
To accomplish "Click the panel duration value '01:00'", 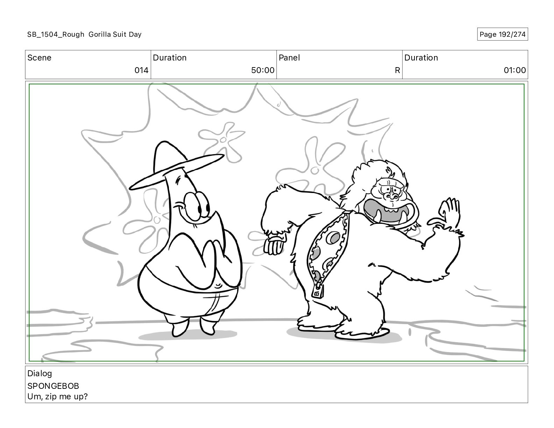I will pos(515,70).
